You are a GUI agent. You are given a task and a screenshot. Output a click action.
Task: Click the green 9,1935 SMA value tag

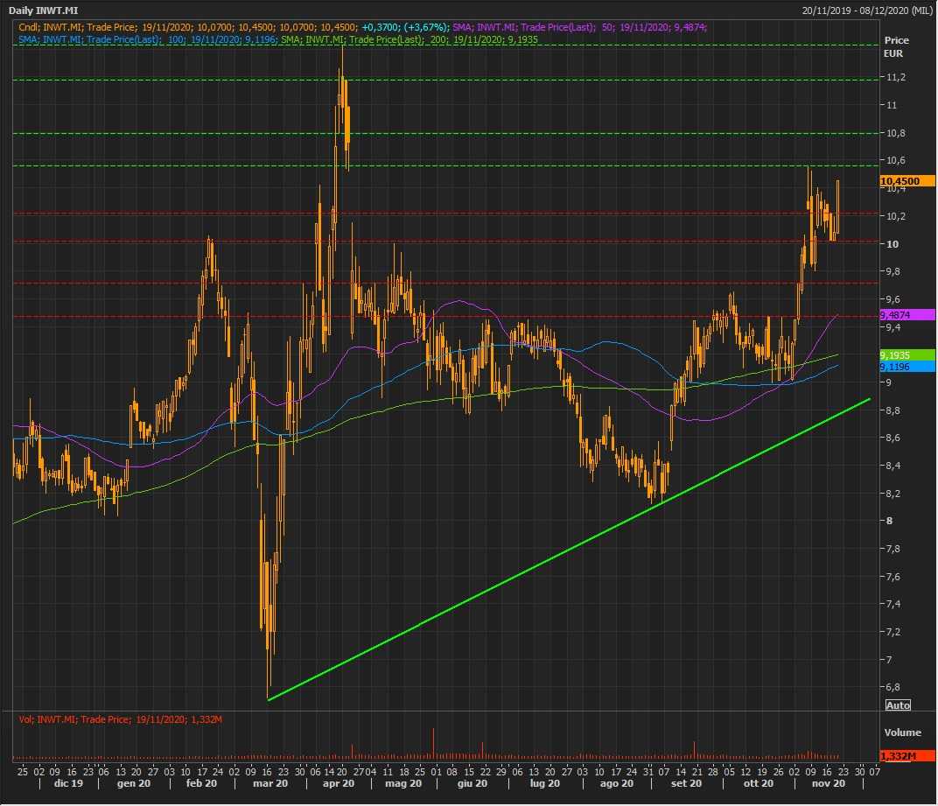(897, 355)
